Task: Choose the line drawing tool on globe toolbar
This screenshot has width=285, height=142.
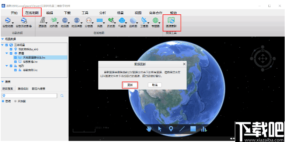Action: pos(182,129)
